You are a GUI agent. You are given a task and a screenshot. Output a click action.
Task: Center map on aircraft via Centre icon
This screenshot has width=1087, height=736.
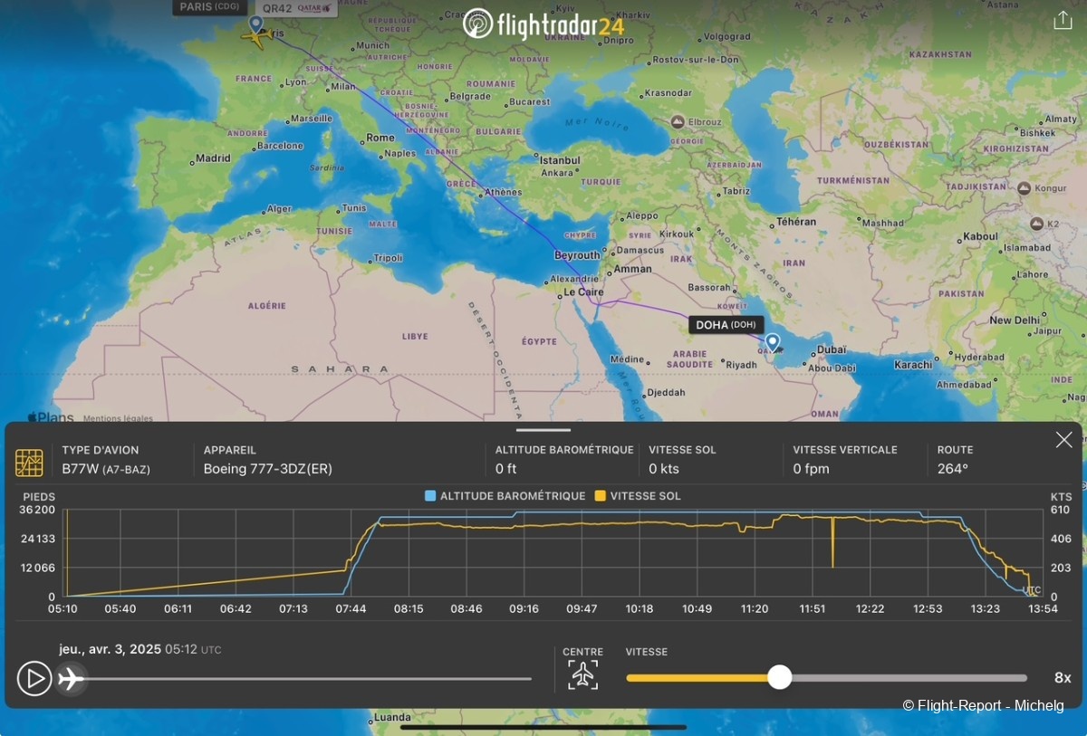582,675
